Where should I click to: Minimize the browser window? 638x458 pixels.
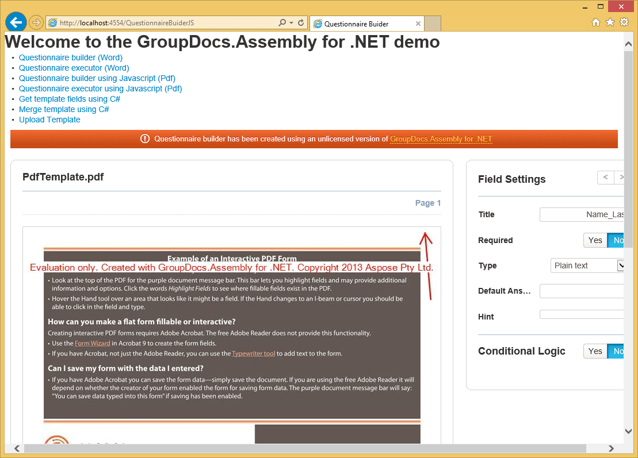[x=585, y=7]
